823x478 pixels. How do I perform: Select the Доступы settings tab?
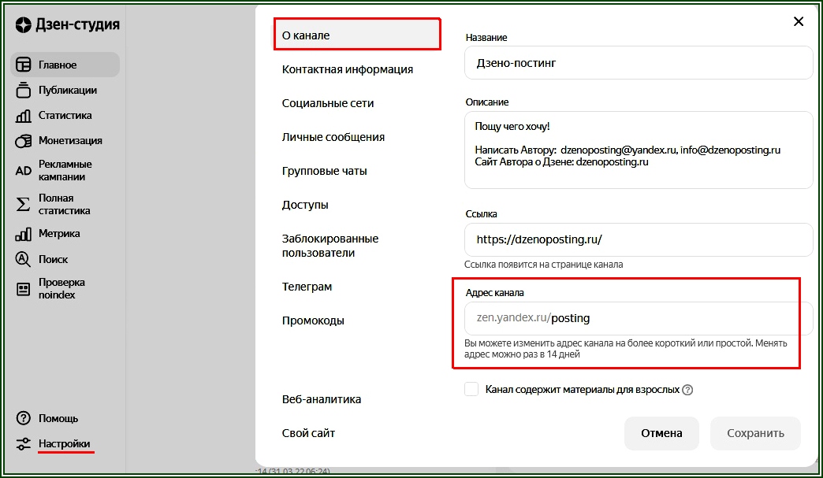[x=305, y=205]
